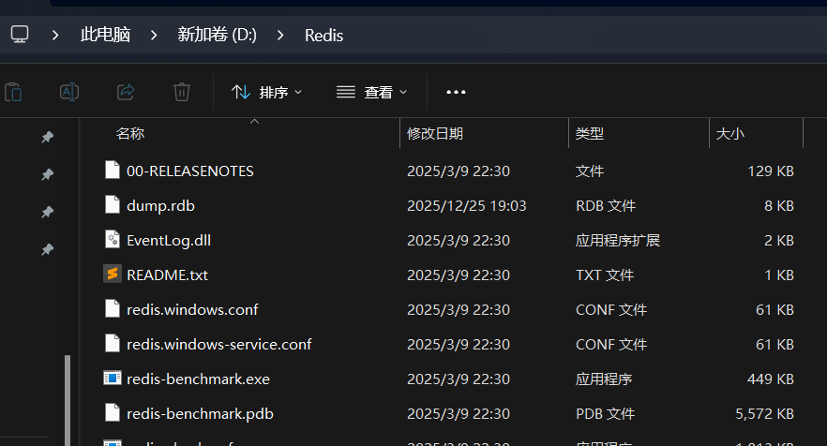Select the README.txt Sublime icon
This screenshot has width=827, height=446.
click(x=113, y=274)
